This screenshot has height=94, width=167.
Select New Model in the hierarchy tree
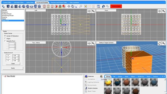click(11, 76)
